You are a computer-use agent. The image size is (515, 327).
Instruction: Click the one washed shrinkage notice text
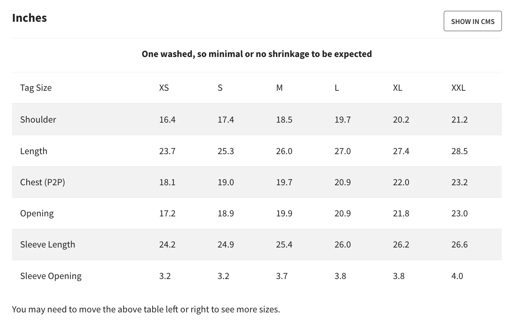[257, 54]
